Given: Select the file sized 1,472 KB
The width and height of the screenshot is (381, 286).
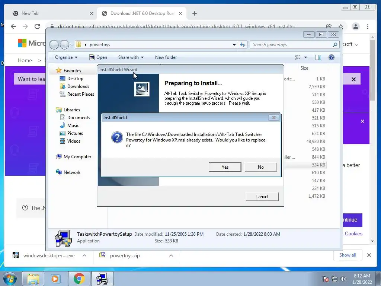Looking at the screenshot, I should tap(317, 196).
